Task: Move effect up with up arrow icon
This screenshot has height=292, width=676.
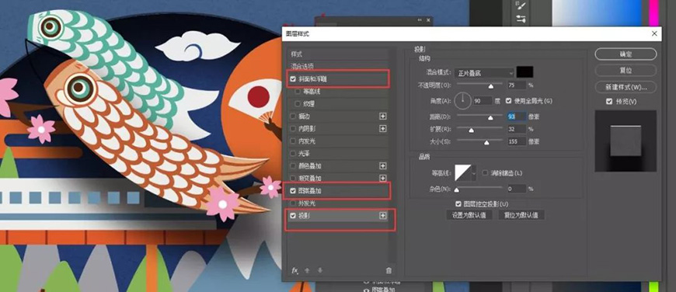Action: click(x=308, y=270)
